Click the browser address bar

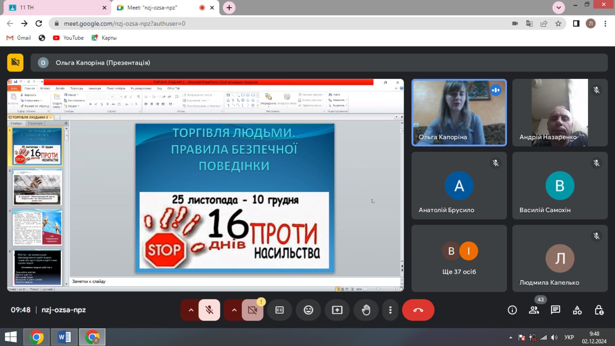269,23
